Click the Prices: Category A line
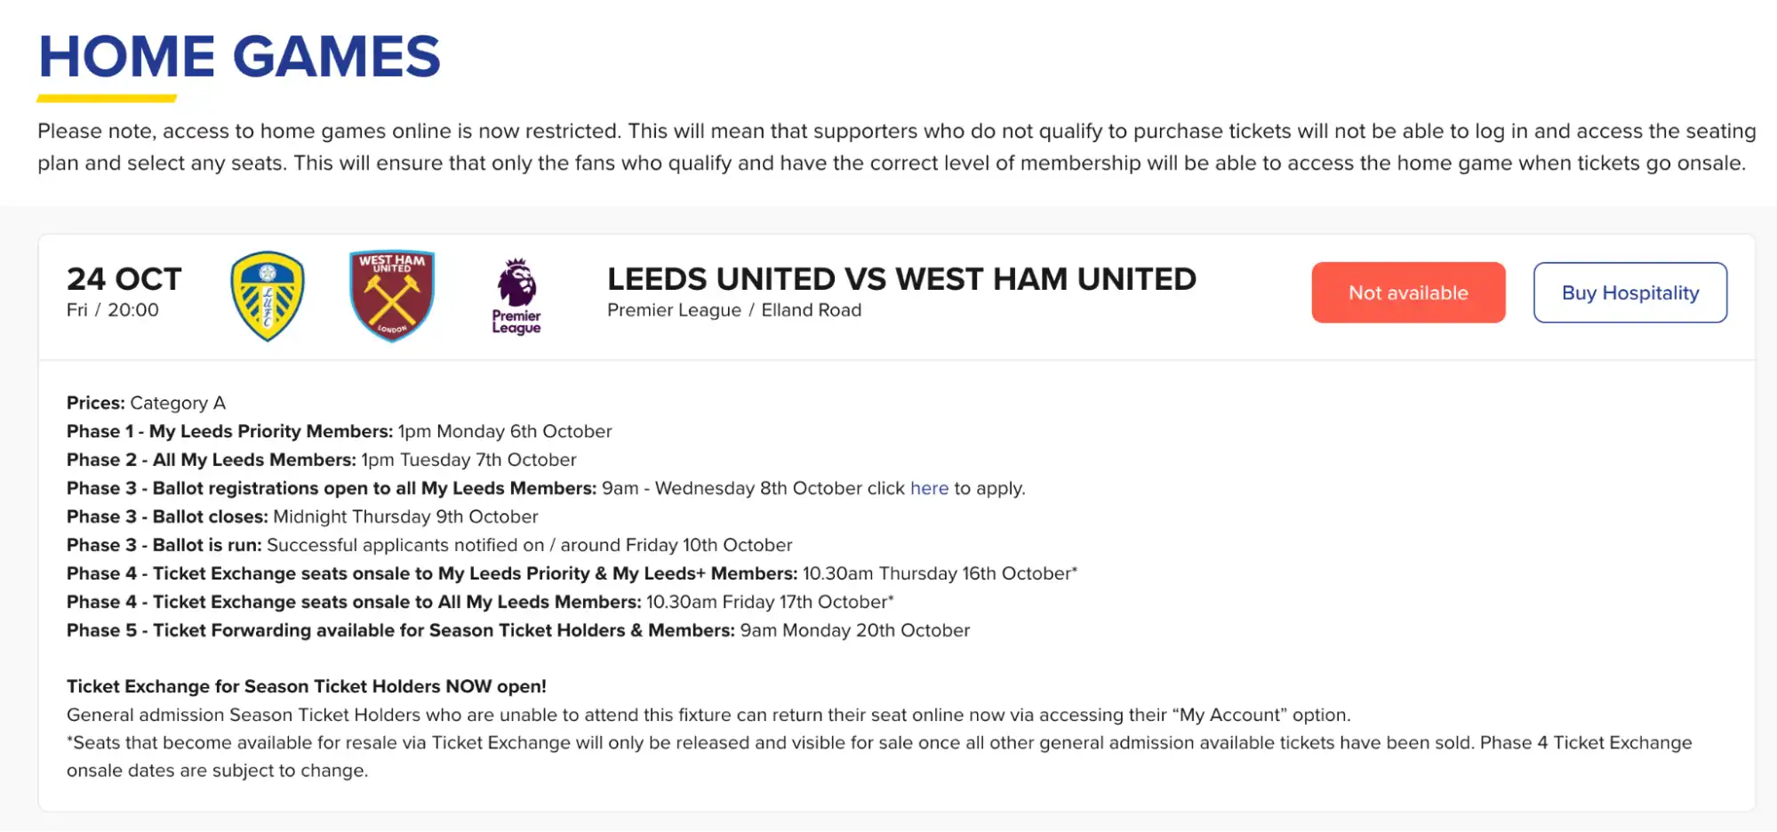The width and height of the screenshot is (1777, 832). 147,403
